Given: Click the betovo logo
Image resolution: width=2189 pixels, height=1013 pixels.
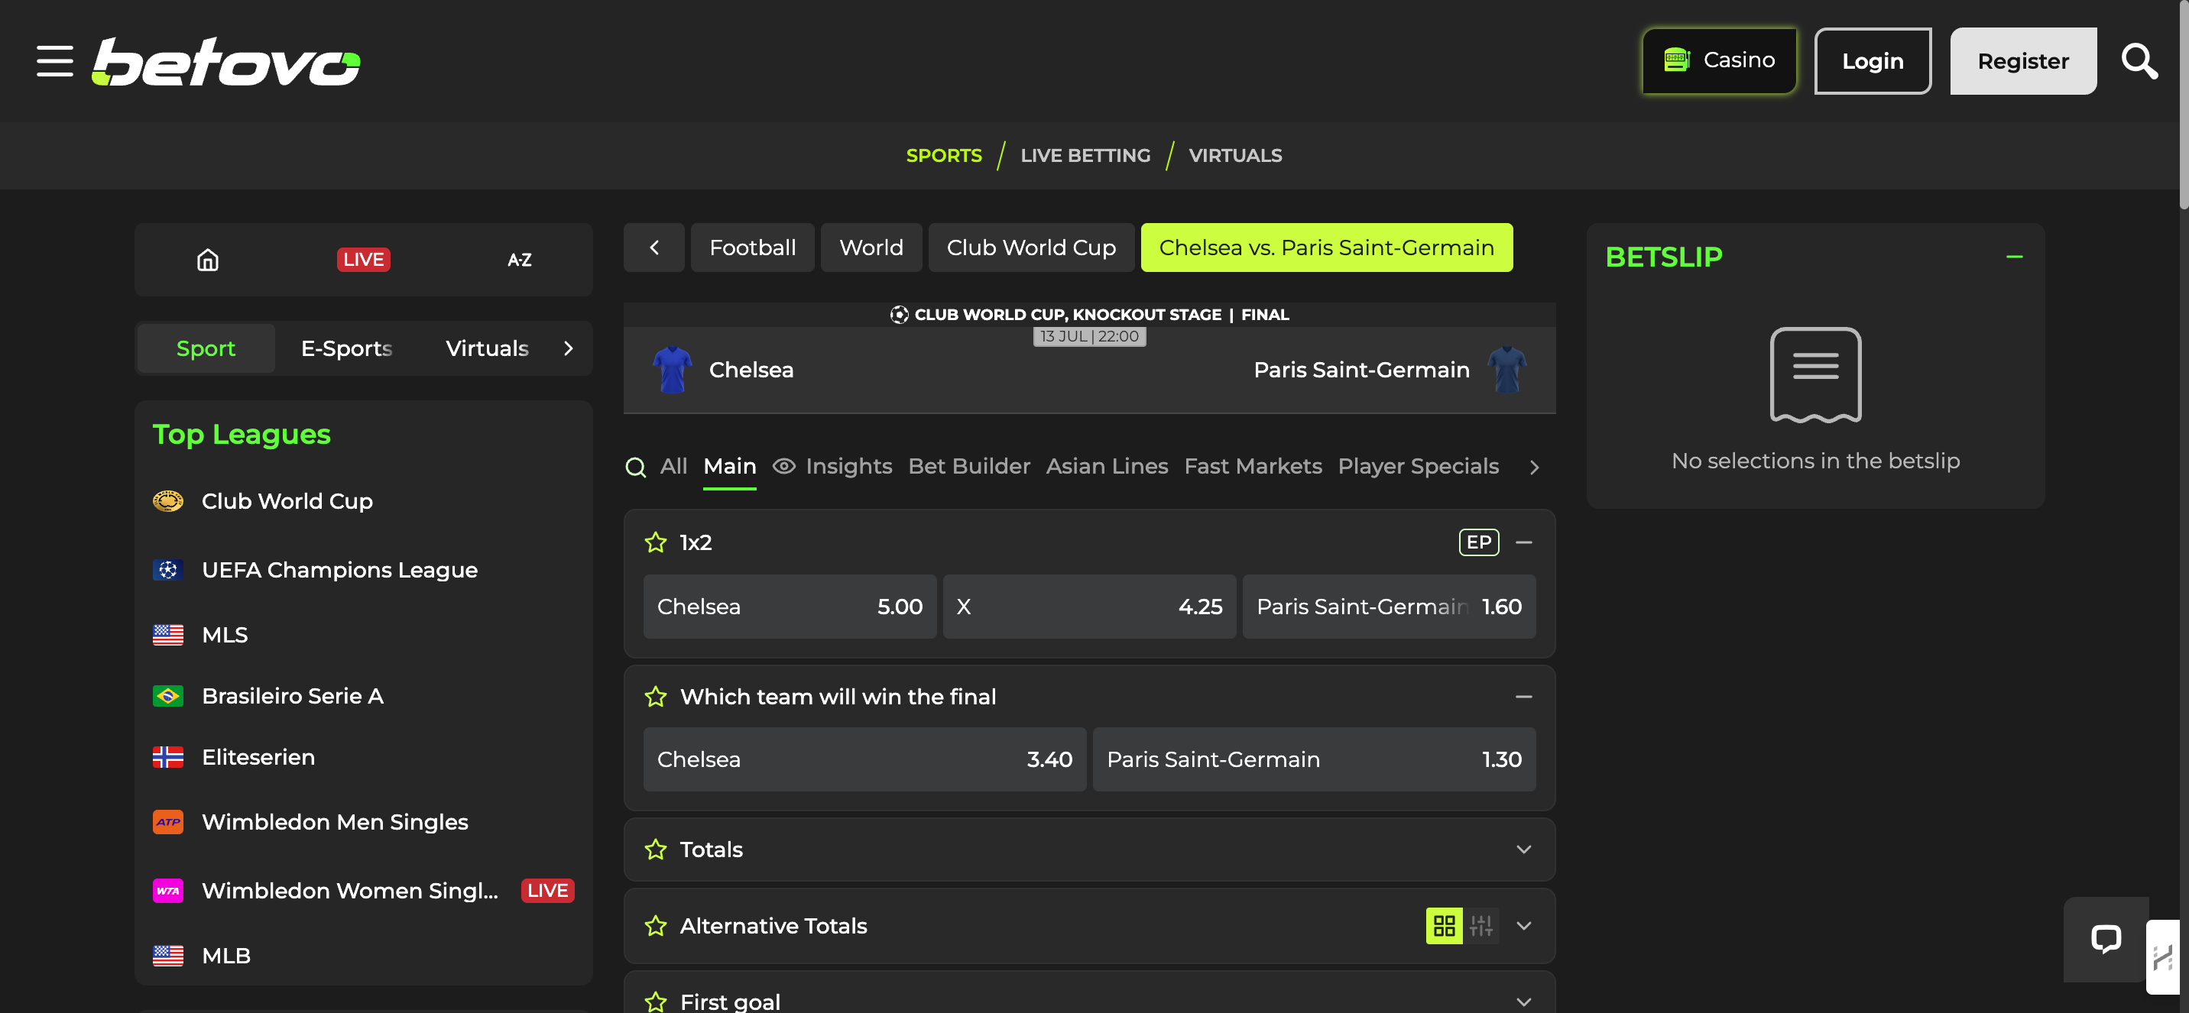Looking at the screenshot, I should coord(226,61).
